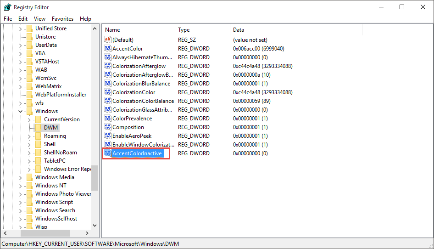Click the AlwaysHibernateThum... DWORD icon
Image resolution: width=434 pixels, height=249 pixels.
point(108,57)
